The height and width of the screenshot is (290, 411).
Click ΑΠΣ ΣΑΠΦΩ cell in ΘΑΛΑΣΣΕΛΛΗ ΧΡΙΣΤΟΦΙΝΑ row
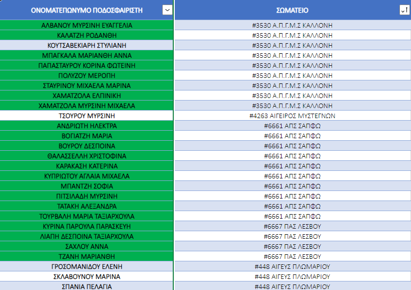[293, 156]
